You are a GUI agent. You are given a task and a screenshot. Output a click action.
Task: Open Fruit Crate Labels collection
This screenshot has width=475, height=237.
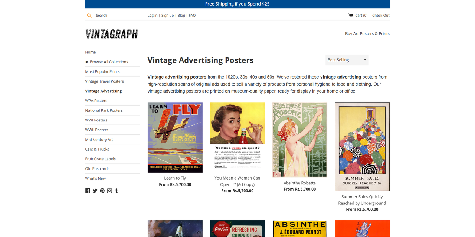(x=101, y=159)
